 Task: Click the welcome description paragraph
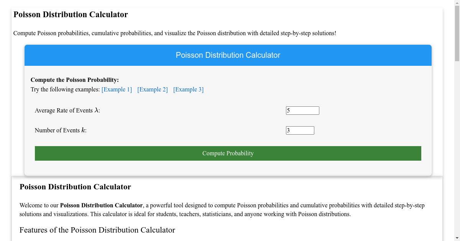pos(222,210)
